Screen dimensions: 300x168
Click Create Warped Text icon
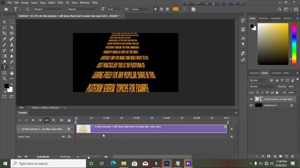pos(185,9)
